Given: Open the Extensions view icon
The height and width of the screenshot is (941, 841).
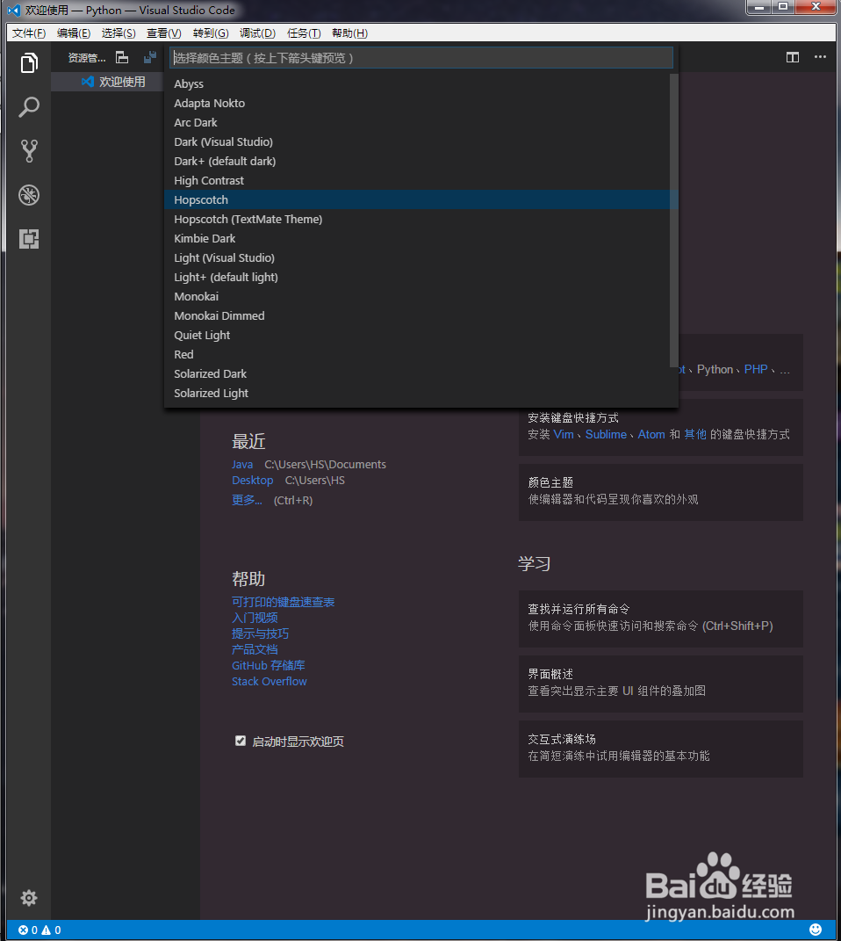Looking at the screenshot, I should (29, 239).
